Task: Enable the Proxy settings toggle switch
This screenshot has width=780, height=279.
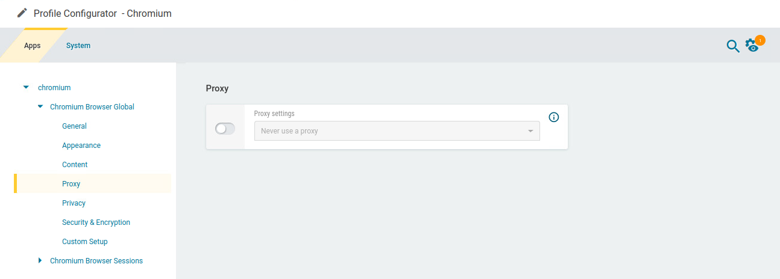Action: pyautogui.click(x=225, y=129)
